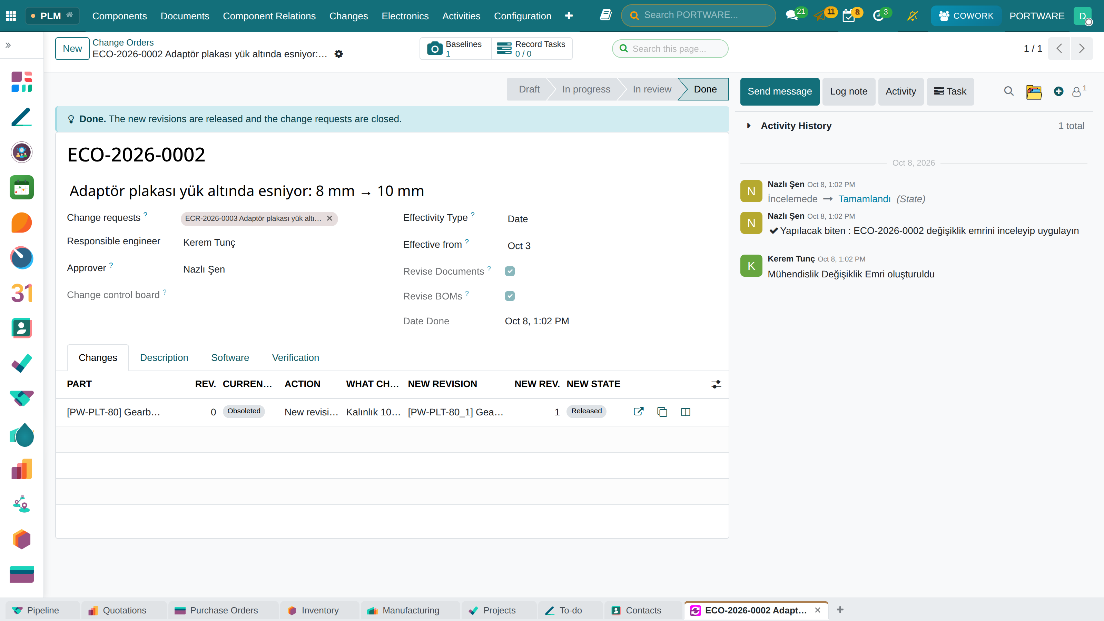The height and width of the screenshot is (621, 1104).
Task: Open the Change Orders breadcrumb link
Action: (x=123, y=42)
